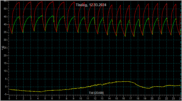Select hour 0 on the time axis

(x=9, y=99)
